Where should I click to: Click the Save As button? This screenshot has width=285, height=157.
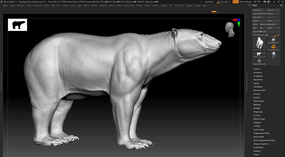pyautogui.click(x=273, y=10)
